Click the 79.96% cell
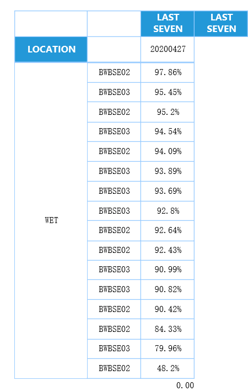The width and height of the screenshot is (248, 391). [x=168, y=348]
